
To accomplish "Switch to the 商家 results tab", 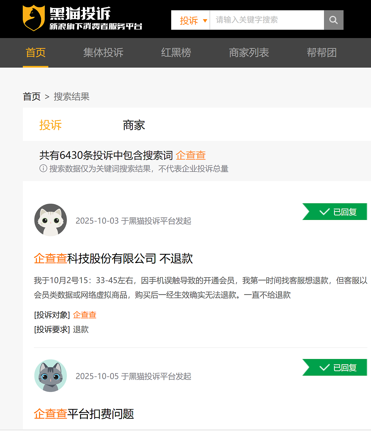I will pyautogui.click(x=134, y=125).
